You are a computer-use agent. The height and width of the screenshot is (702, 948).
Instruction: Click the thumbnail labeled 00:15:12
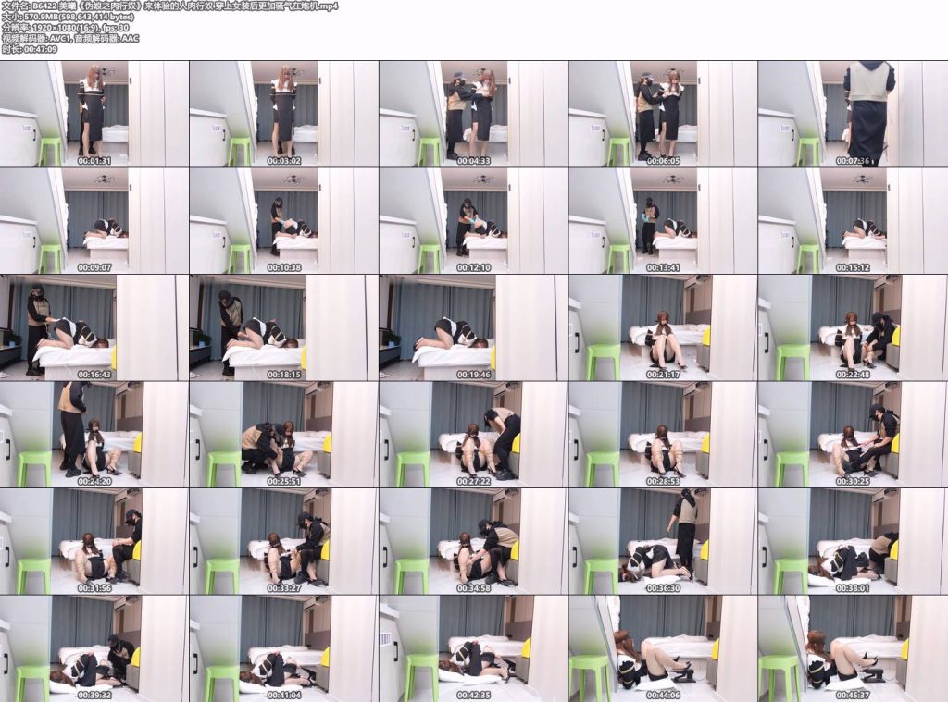coord(853,220)
